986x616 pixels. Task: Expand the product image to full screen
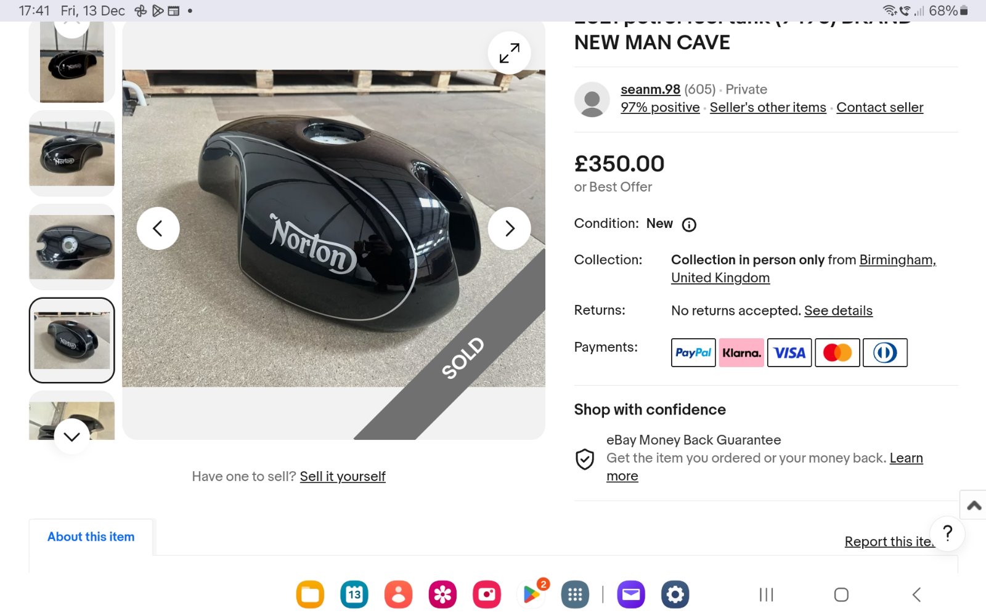coord(509,53)
